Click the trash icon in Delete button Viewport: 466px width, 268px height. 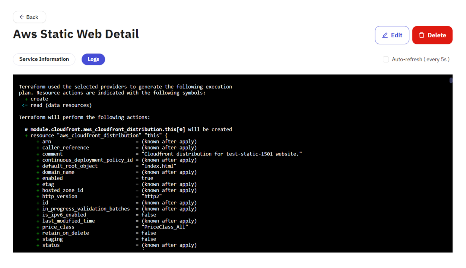422,35
